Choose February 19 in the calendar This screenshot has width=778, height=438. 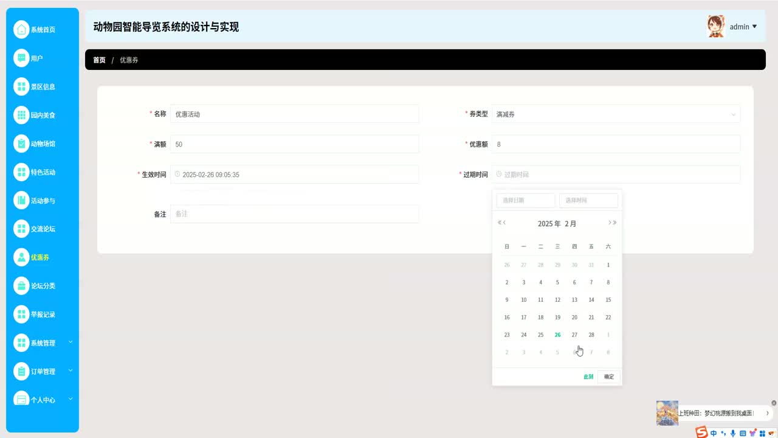[x=557, y=318]
